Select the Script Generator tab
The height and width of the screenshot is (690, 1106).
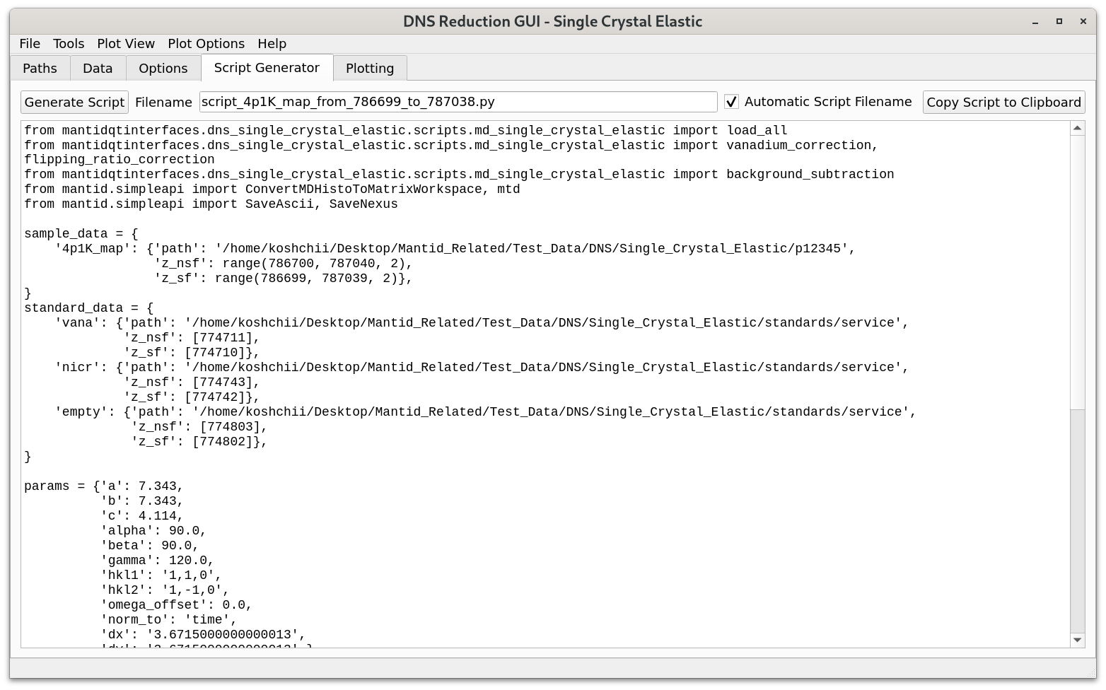[267, 68]
